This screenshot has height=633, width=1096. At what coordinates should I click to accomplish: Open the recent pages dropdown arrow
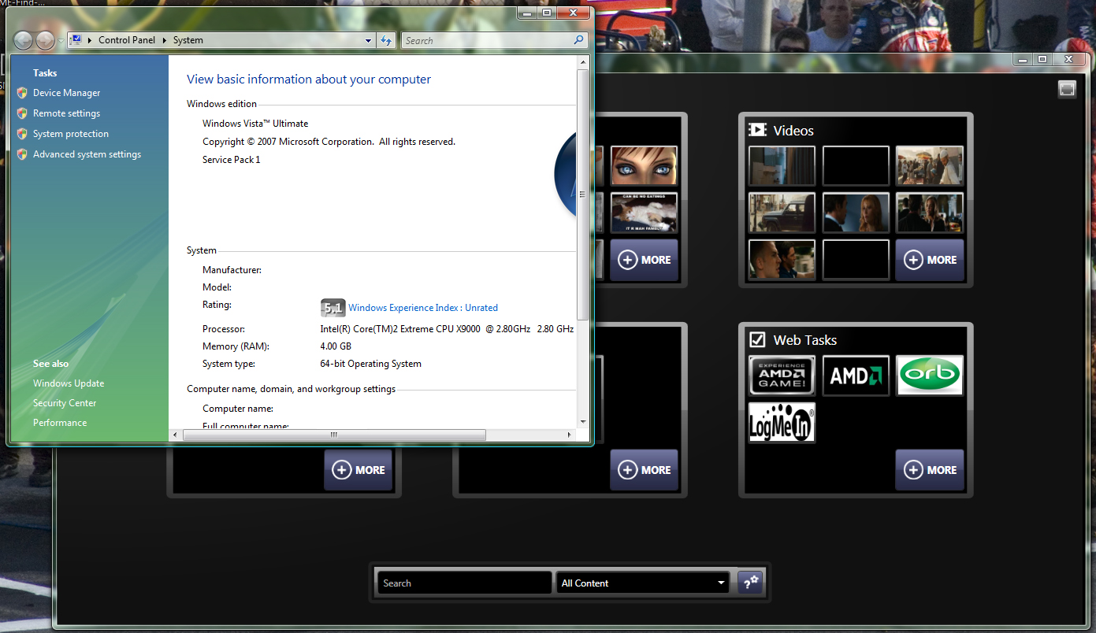click(61, 41)
